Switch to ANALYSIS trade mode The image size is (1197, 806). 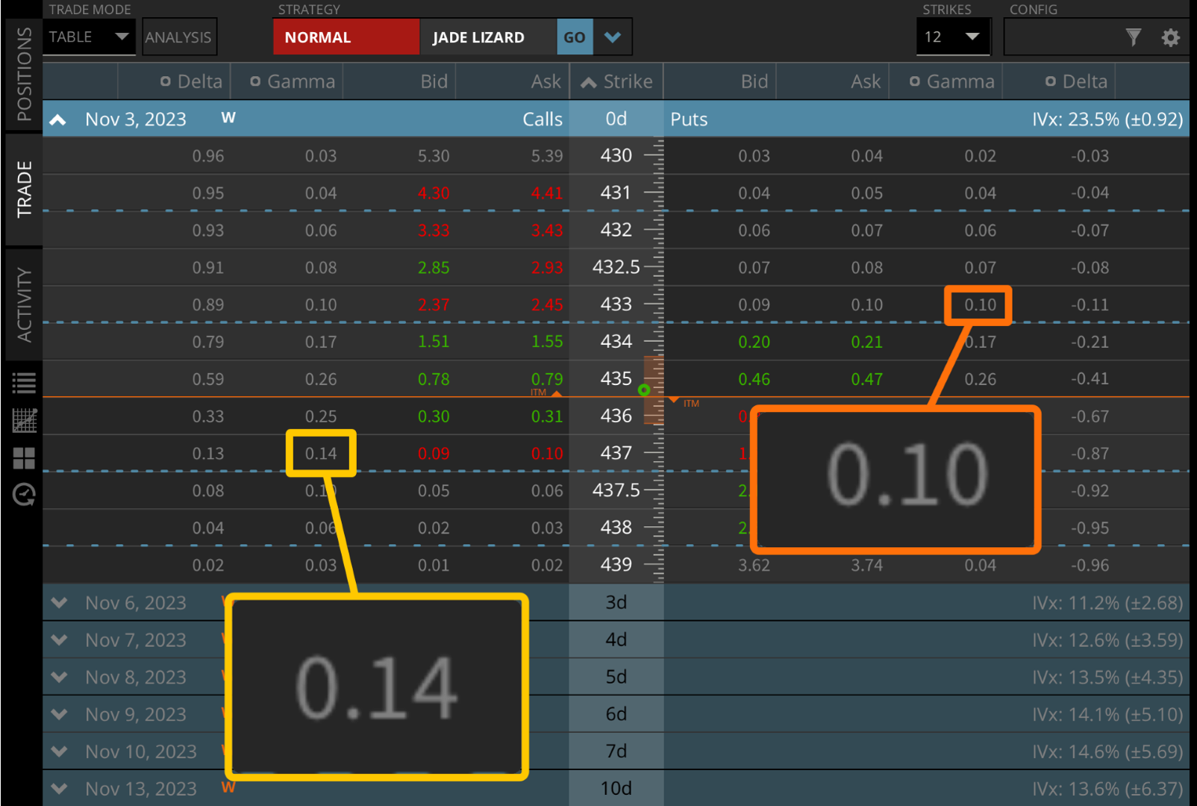[x=179, y=36]
